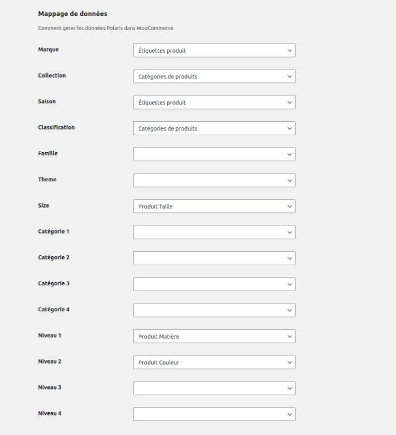Viewport: 396px width, 435px height.
Task: Expand Niveau 2 dropdown showing Produit Couleur
Action: [214, 363]
